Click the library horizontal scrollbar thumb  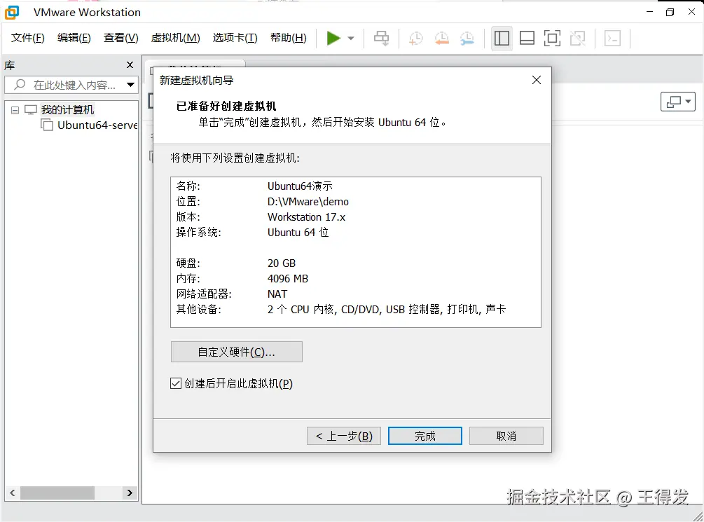[57, 493]
